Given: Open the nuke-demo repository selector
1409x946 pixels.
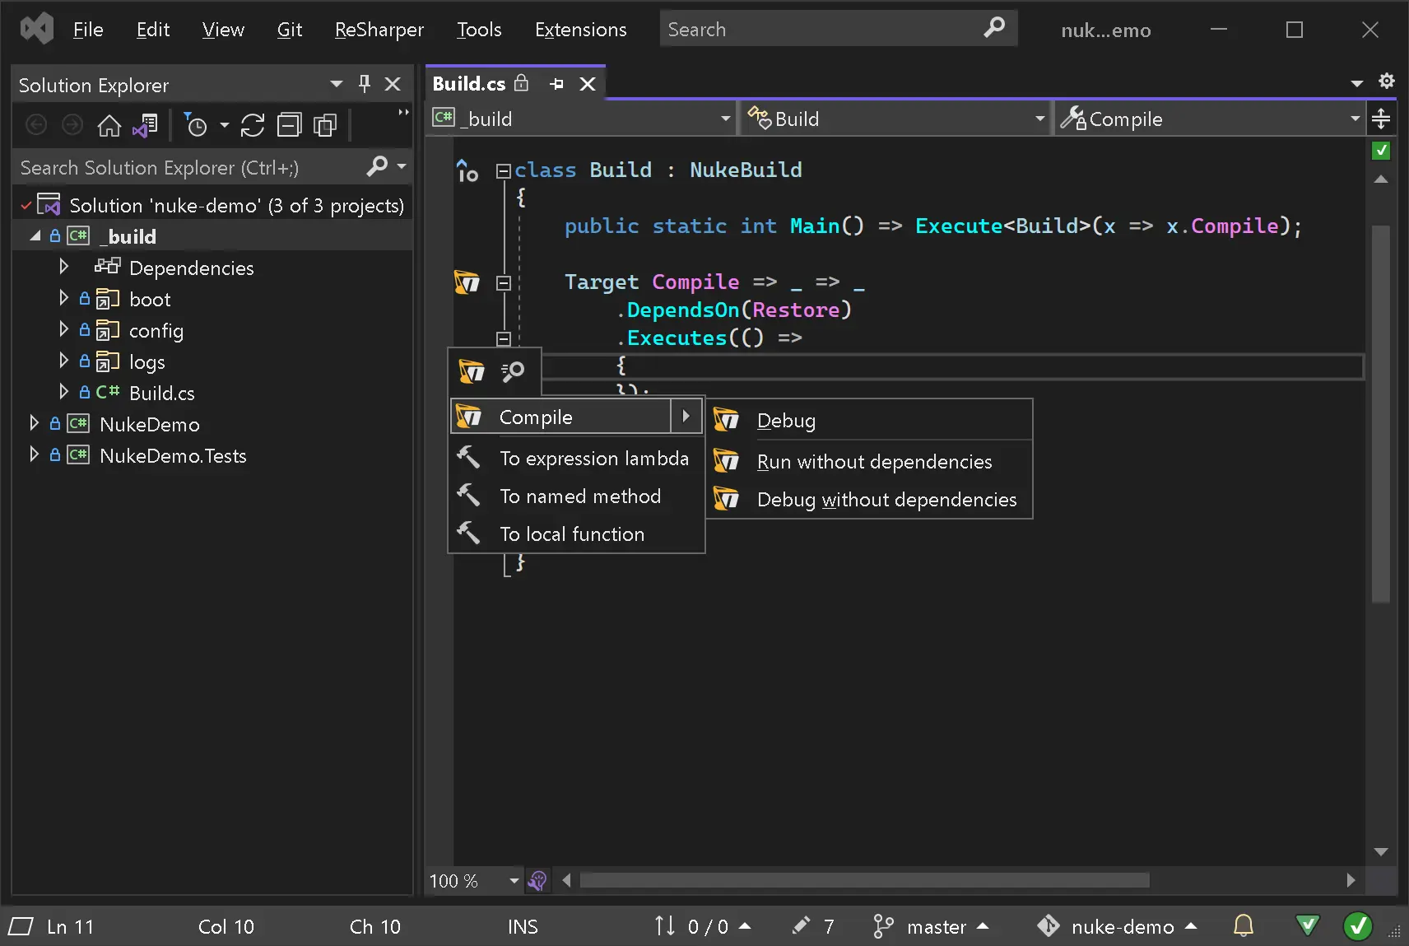Looking at the screenshot, I should (1117, 926).
